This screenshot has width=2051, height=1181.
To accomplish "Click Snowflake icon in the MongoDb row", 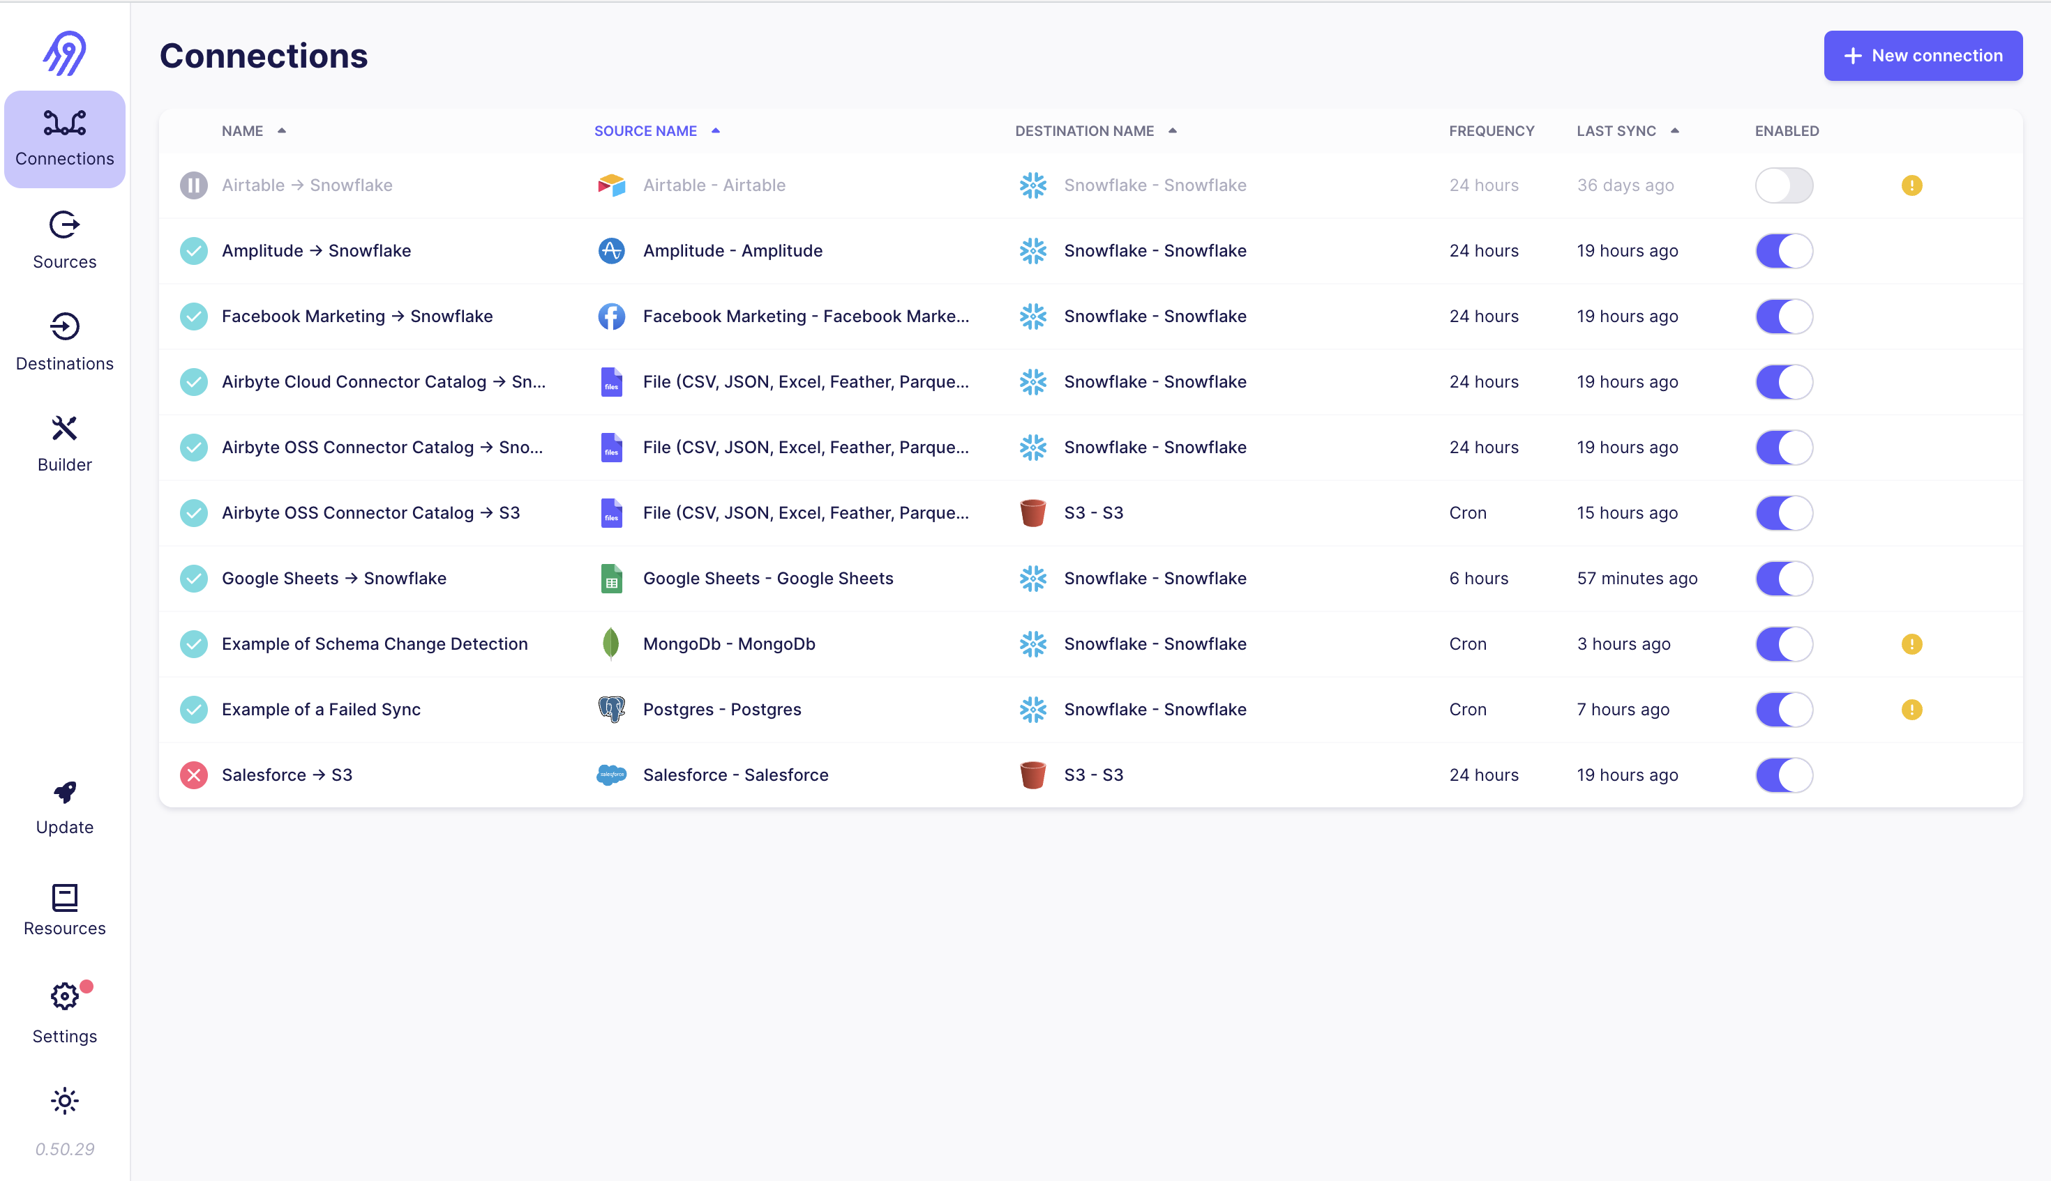I will (1032, 644).
